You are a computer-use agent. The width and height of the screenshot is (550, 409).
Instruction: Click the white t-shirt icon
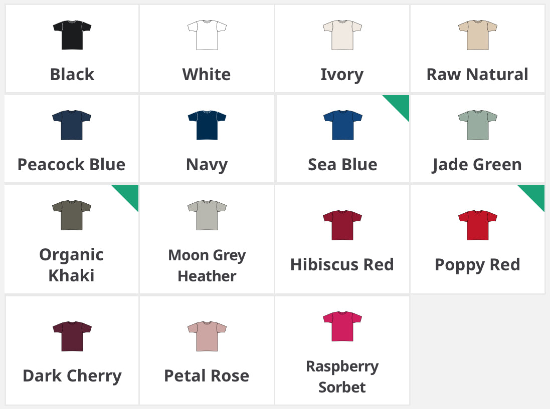[207, 35]
